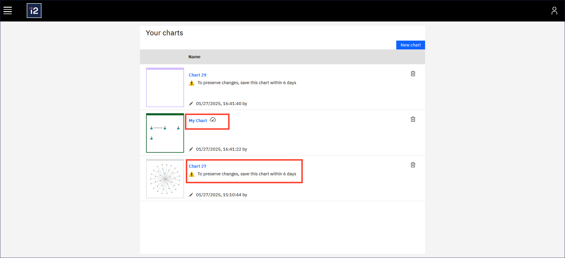Click the 01/27/2025, 16:41:22 timestamp
Image resolution: width=565 pixels, height=258 pixels.
coord(219,149)
